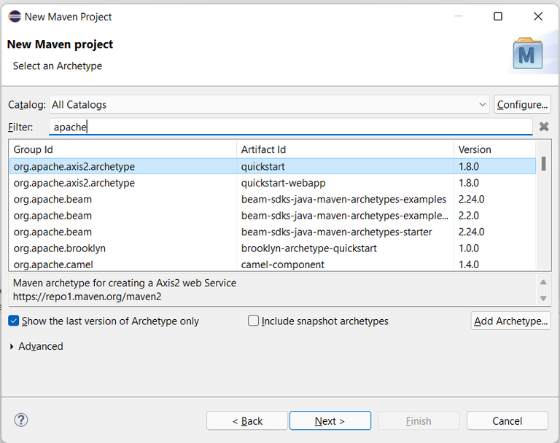Clear the filter text with X icon
This screenshot has height=443, width=560.
click(544, 127)
